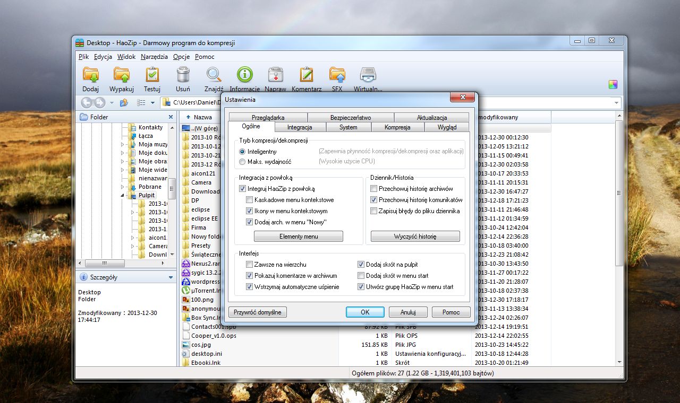680x403 pixels.
Task: Click the Nazwa column header
Action: pos(202,117)
